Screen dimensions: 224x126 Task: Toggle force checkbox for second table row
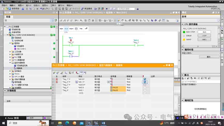pyautogui.click(x=145, y=82)
